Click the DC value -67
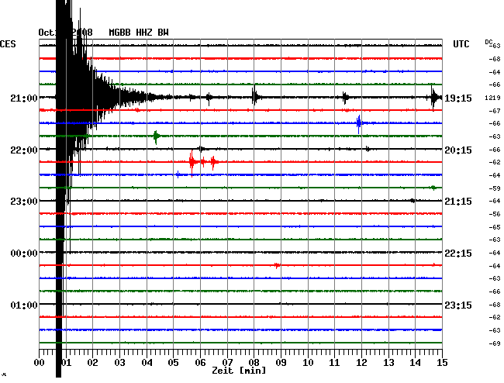The image size is (504, 383). (495, 111)
